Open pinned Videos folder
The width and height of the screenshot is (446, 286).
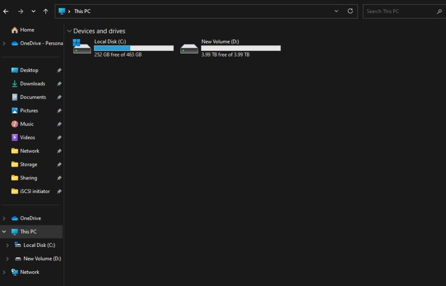coord(27,137)
